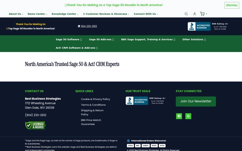Expand the Act! CRM Software & Add-ons arrow

pos(97,48)
